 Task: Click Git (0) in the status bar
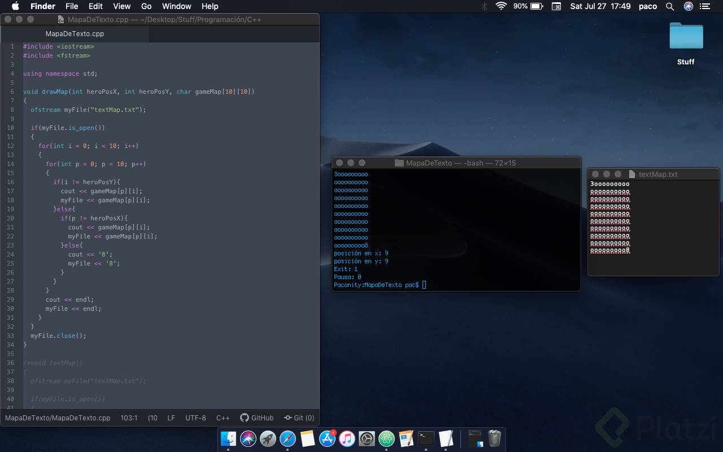tap(299, 418)
